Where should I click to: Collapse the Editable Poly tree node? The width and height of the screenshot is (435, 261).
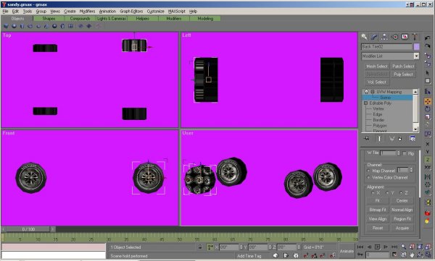coord(365,103)
